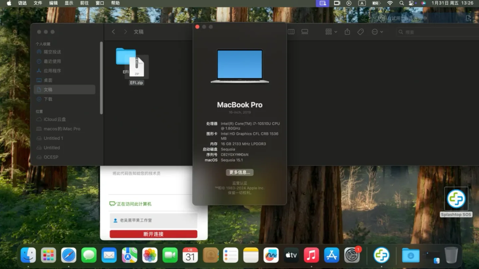Switch to column view in Finder
Viewport: 479px width, 269px height.
coord(291,32)
